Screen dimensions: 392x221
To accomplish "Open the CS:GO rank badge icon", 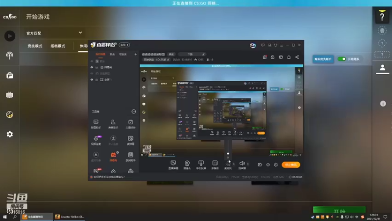I will pos(382,30).
